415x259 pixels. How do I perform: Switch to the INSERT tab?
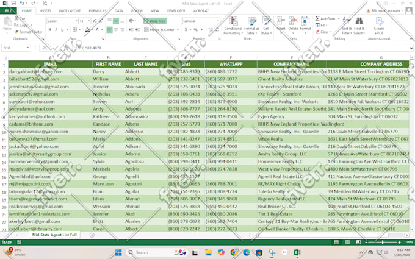tap(46, 11)
